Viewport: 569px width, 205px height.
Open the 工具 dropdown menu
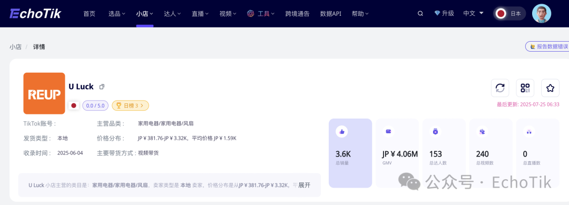tap(266, 13)
